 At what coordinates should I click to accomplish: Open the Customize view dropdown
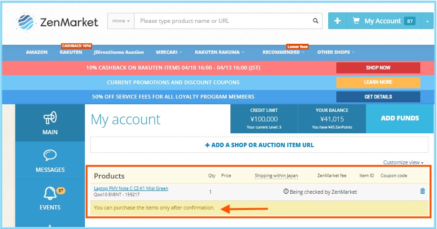[x=403, y=162]
